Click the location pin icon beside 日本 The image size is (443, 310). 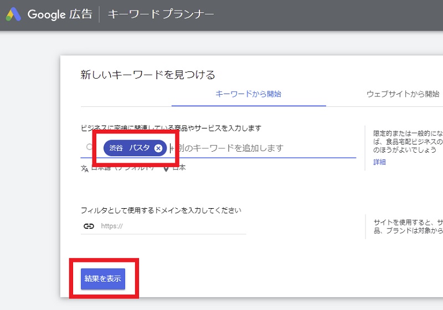pyautogui.click(x=166, y=168)
